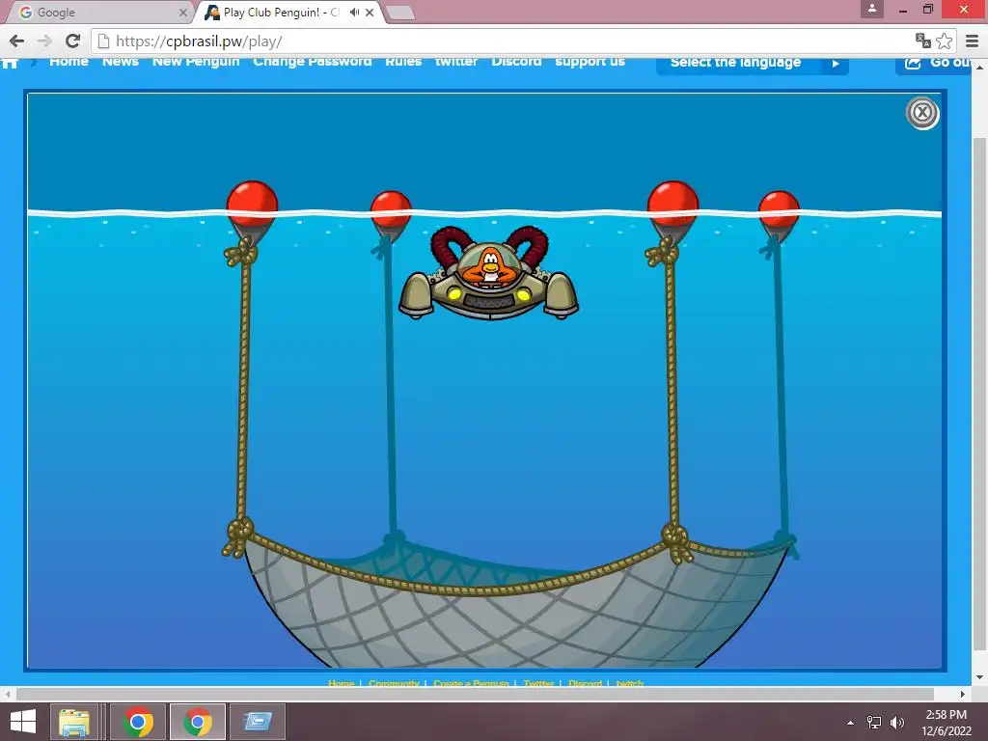Click the Home icon in site navigation
The image size is (988, 741).
pyautogui.click(x=10, y=63)
